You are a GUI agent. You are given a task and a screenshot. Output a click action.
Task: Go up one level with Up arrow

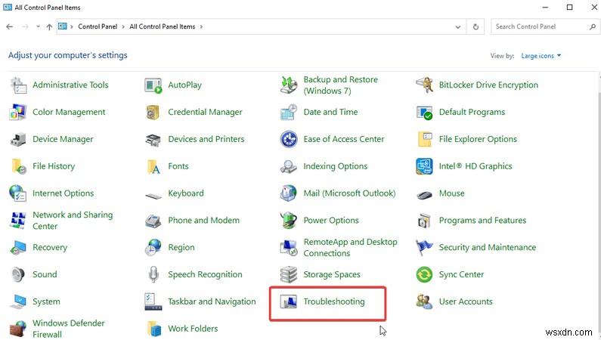(x=49, y=26)
